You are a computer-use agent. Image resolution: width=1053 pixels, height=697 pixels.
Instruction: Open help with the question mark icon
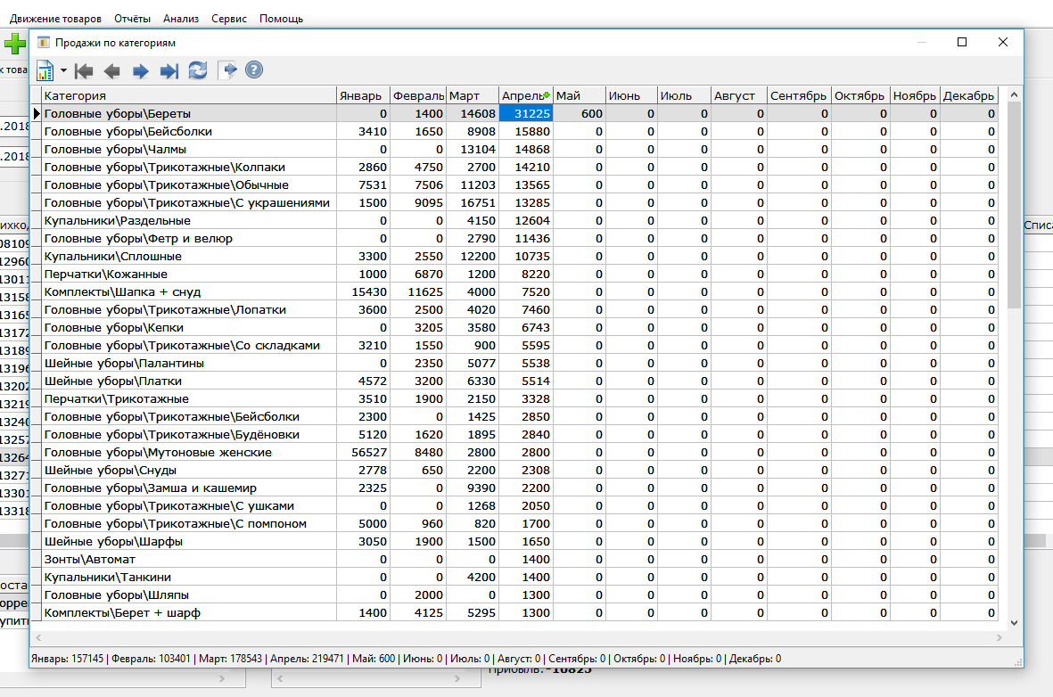pos(254,70)
